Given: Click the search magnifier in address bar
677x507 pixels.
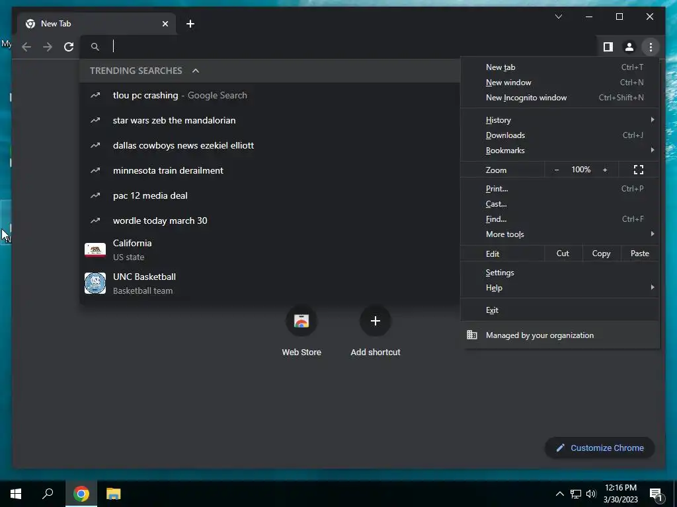Looking at the screenshot, I should [95, 47].
